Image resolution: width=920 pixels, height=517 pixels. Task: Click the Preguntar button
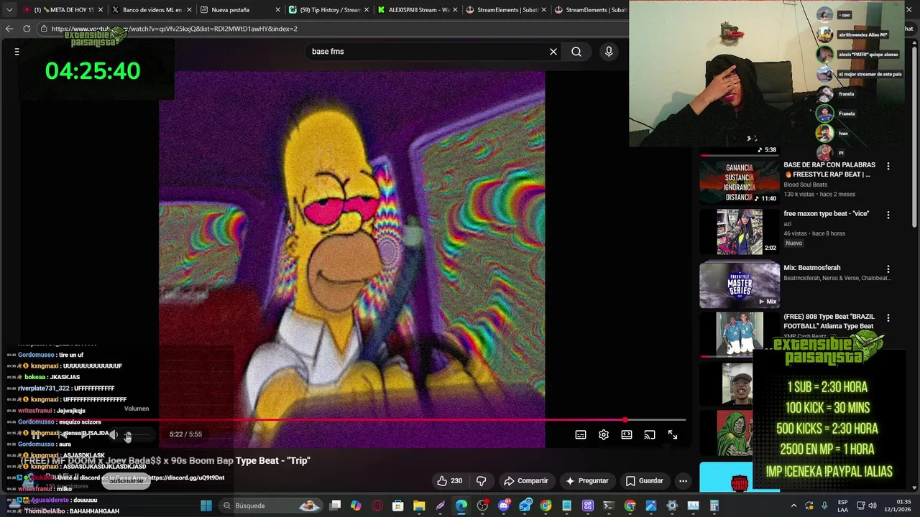point(587,481)
